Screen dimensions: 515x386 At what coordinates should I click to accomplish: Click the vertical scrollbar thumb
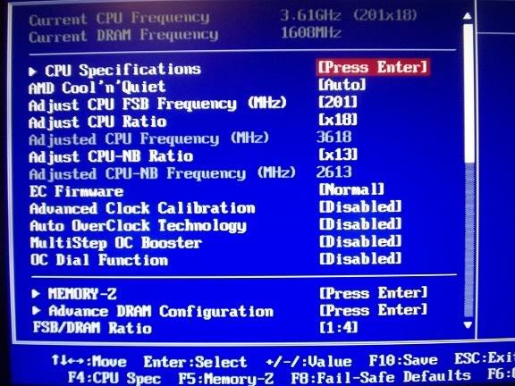[x=469, y=94]
